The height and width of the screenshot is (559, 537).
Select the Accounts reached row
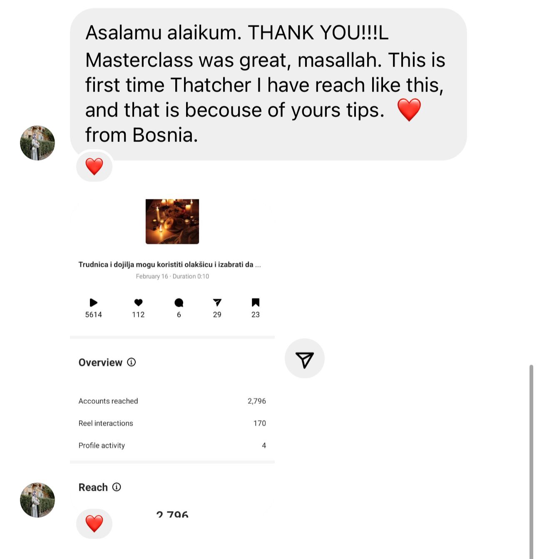(172, 401)
